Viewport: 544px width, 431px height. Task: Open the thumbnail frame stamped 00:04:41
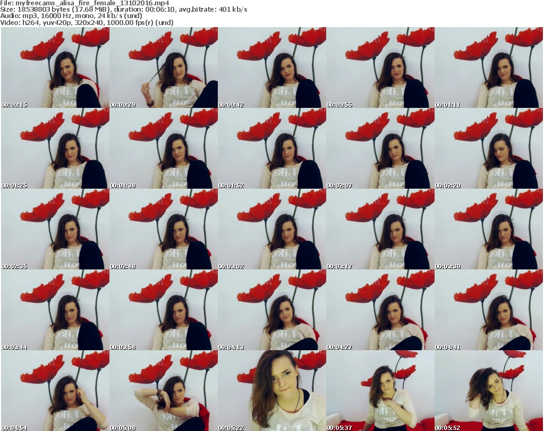pos(489,310)
